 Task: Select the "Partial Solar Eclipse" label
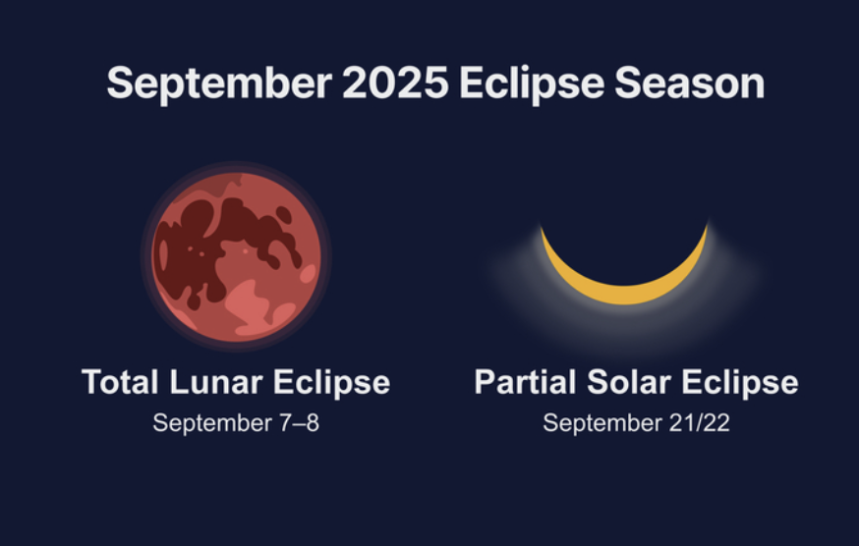point(636,382)
